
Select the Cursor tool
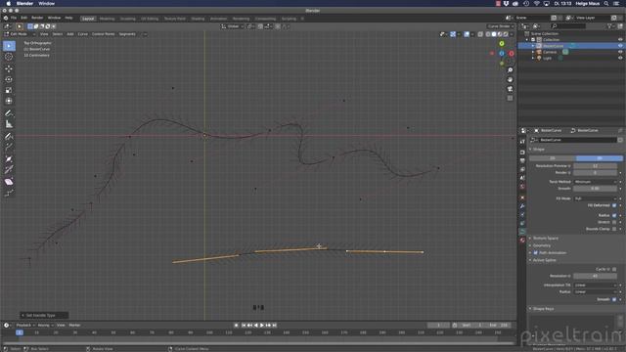(x=9, y=57)
